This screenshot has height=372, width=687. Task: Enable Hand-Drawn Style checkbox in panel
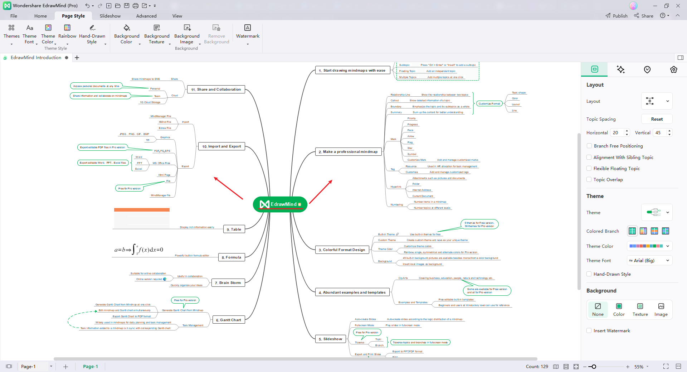589,274
